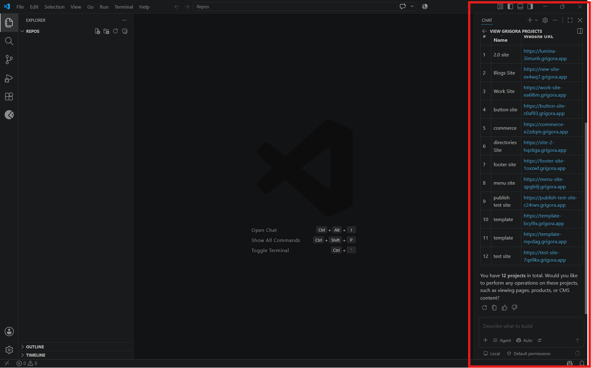Screen dimensions: 591x368
Task: Toggle the bottom panel layout button
Action: [520, 6]
